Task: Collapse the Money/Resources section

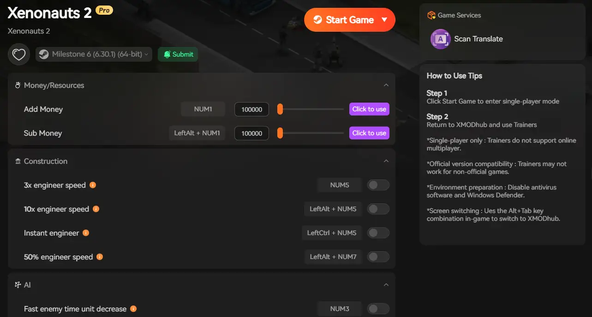Action: click(x=386, y=85)
